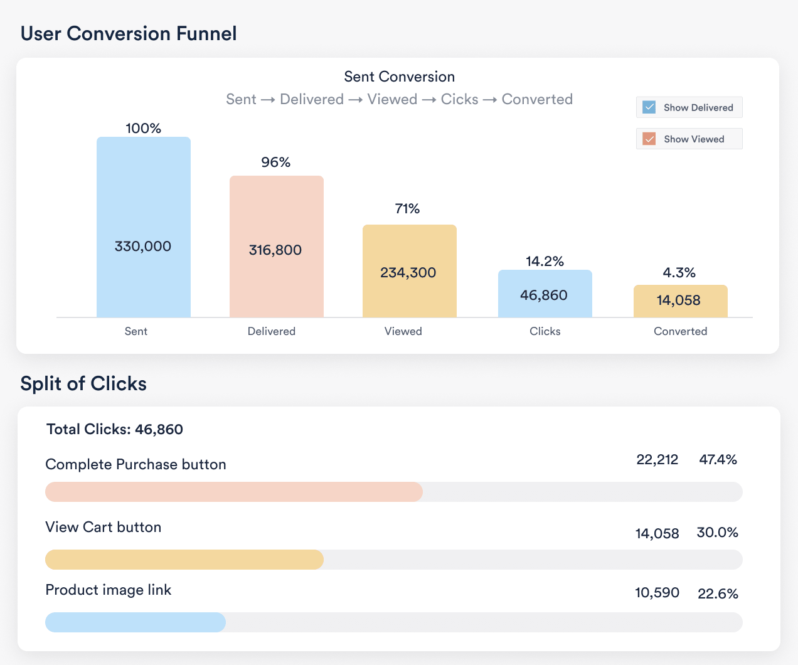The height and width of the screenshot is (665, 798).
Task: Select the 'User Conversion Funnel' heading
Action: 129,33
